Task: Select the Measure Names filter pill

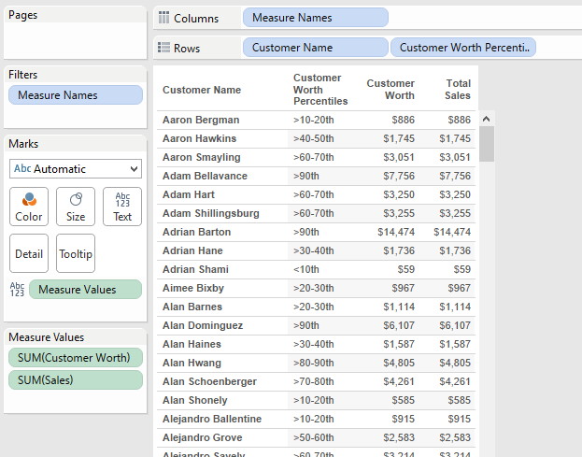Action: click(76, 95)
